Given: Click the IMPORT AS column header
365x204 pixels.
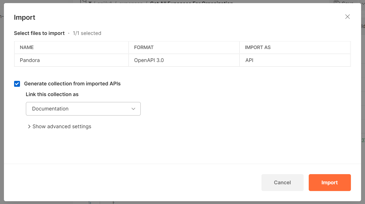Looking at the screenshot, I should point(258,47).
